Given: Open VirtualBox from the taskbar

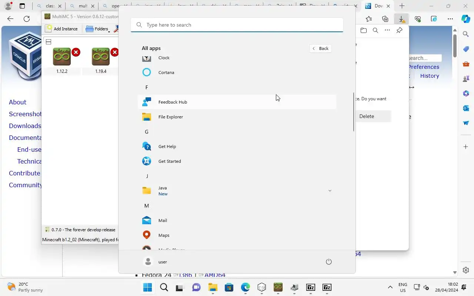Looking at the screenshot, I should (x=262, y=287).
